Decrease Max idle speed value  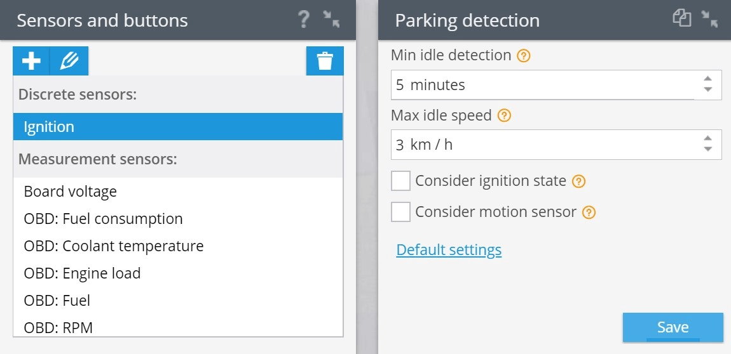[707, 149]
